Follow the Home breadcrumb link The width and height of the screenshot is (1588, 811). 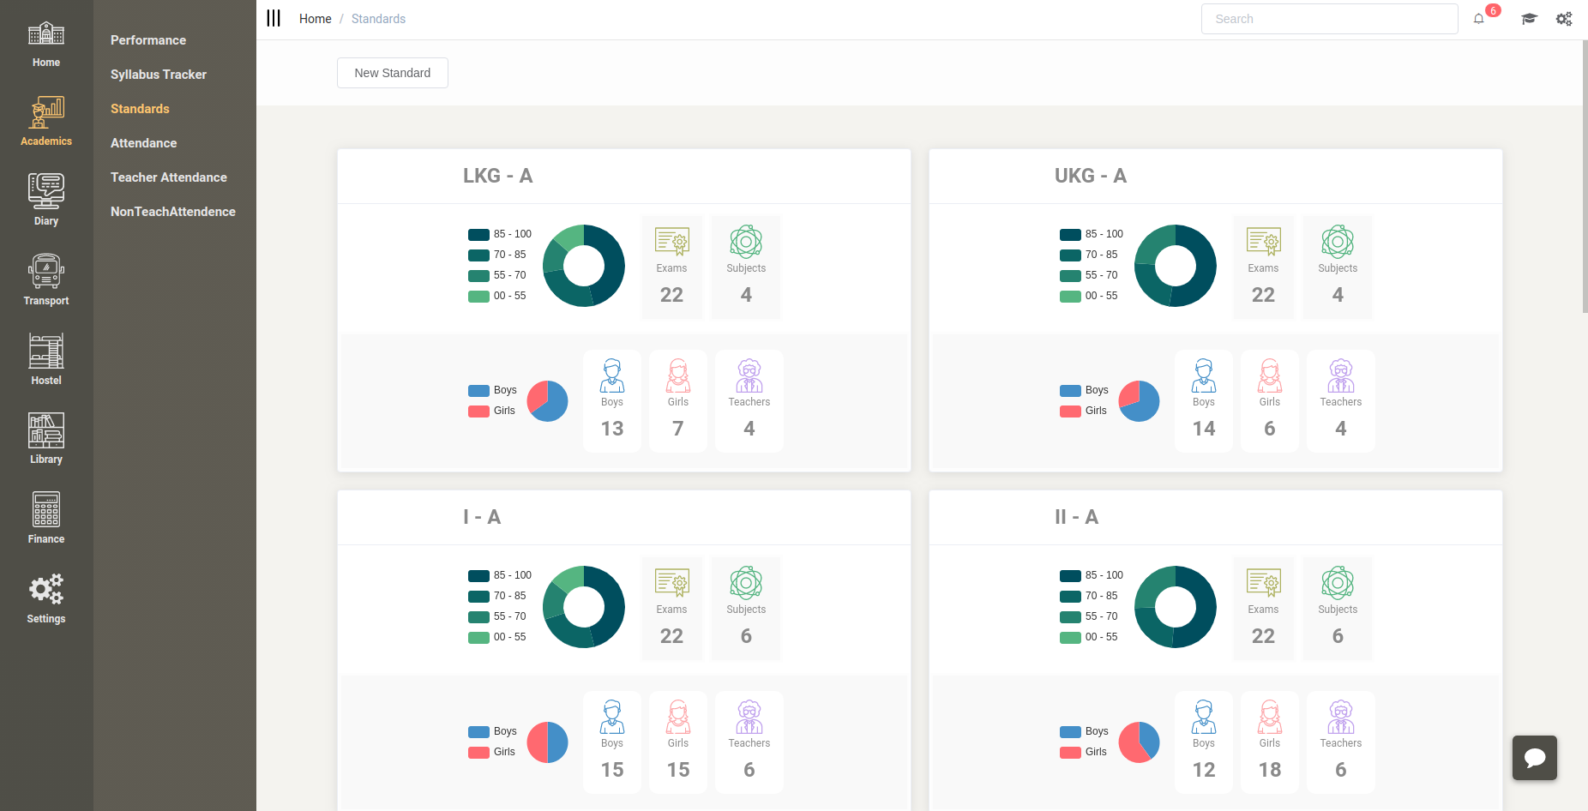click(x=315, y=19)
